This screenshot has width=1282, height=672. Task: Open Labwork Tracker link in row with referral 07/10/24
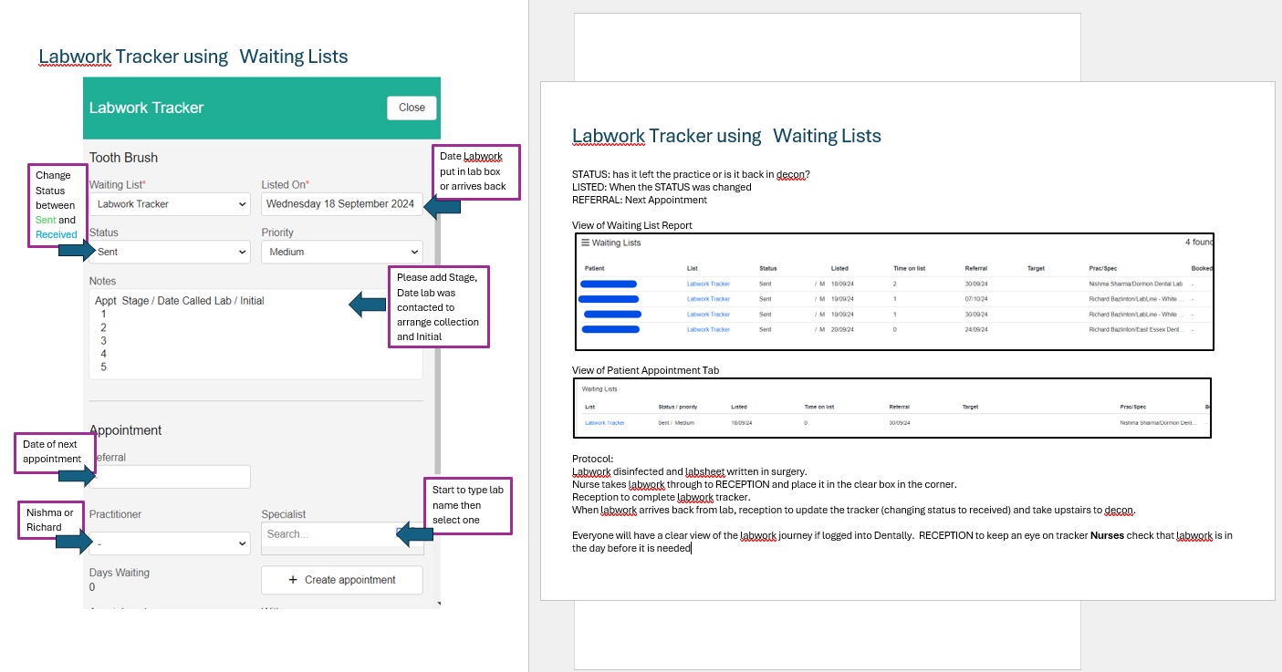(x=708, y=299)
